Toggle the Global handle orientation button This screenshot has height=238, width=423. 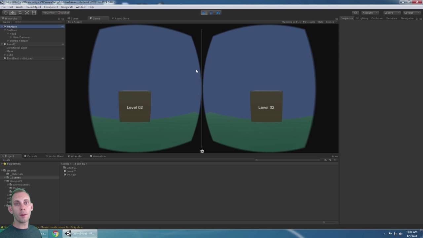pos(63,13)
